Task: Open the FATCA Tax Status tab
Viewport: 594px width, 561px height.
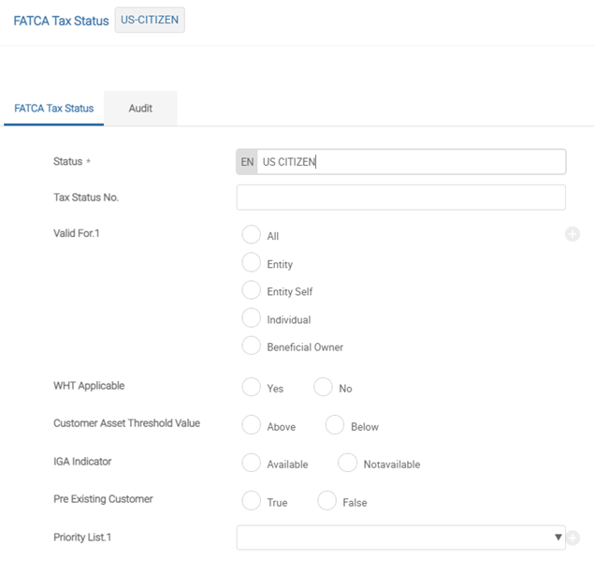Action: click(54, 108)
